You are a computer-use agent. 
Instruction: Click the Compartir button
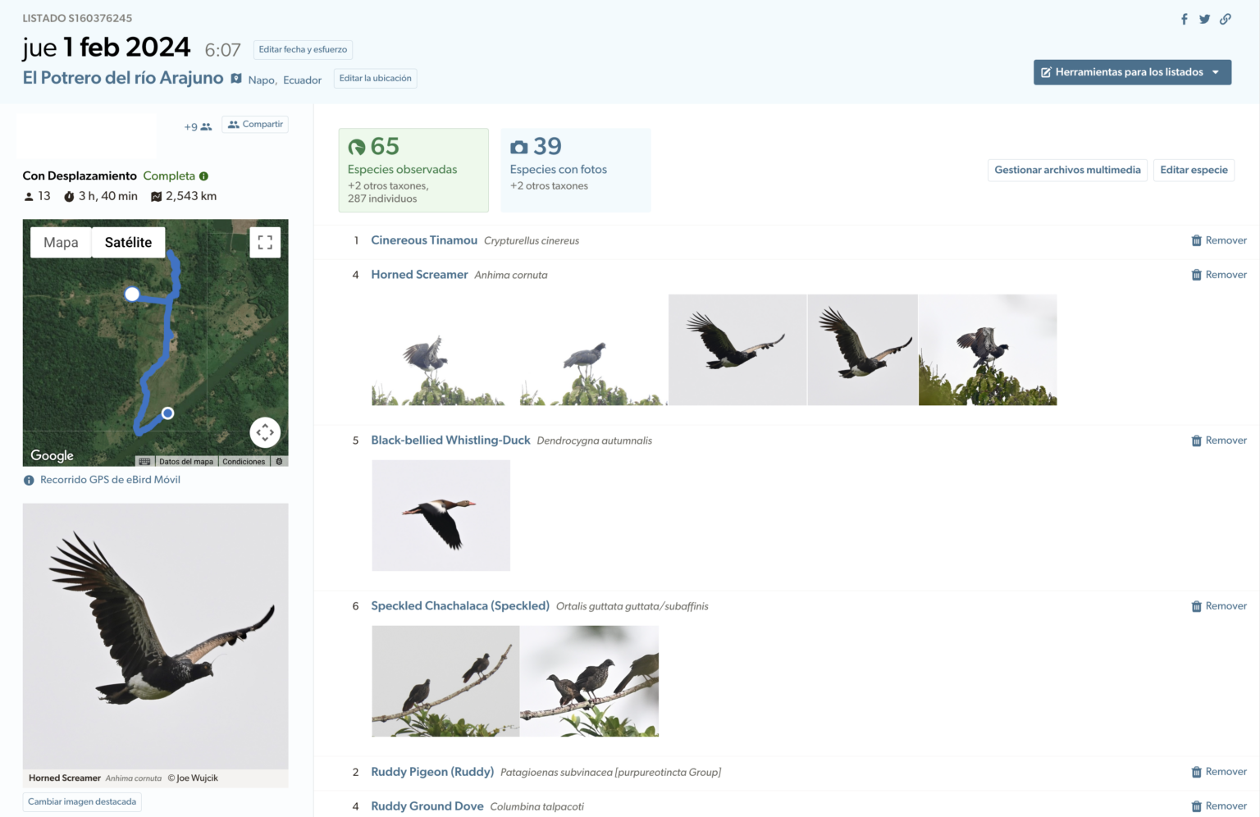click(254, 124)
